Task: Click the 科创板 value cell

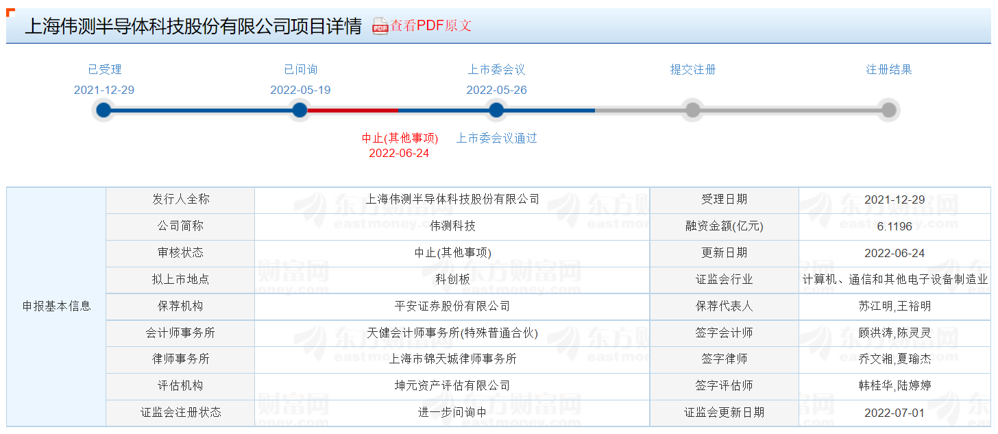Action: 452,280
